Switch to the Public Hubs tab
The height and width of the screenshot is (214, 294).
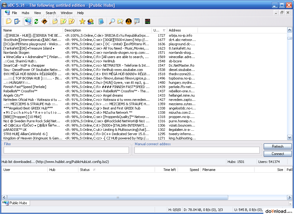[16, 203]
